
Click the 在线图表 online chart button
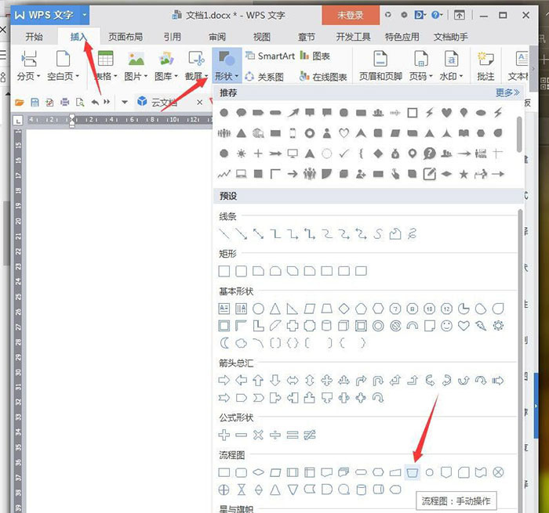(x=323, y=77)
